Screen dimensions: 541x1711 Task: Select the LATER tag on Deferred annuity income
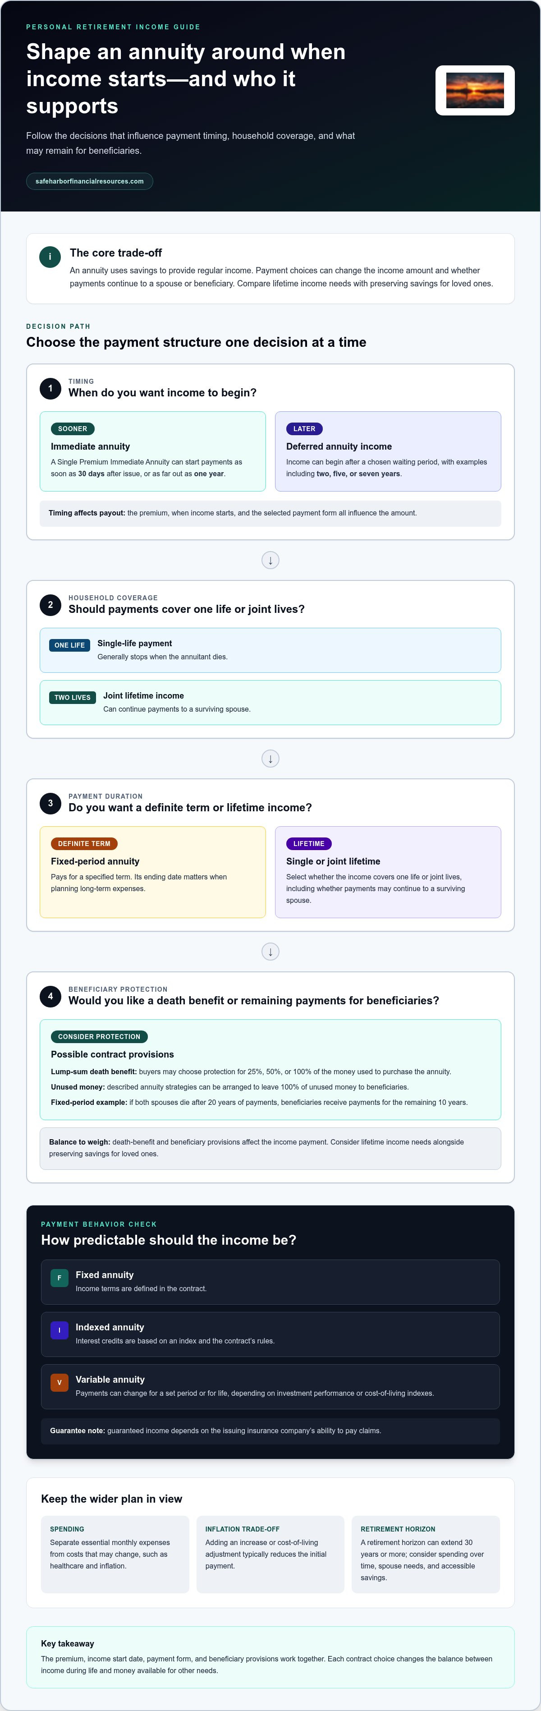(x=305, y=429)
